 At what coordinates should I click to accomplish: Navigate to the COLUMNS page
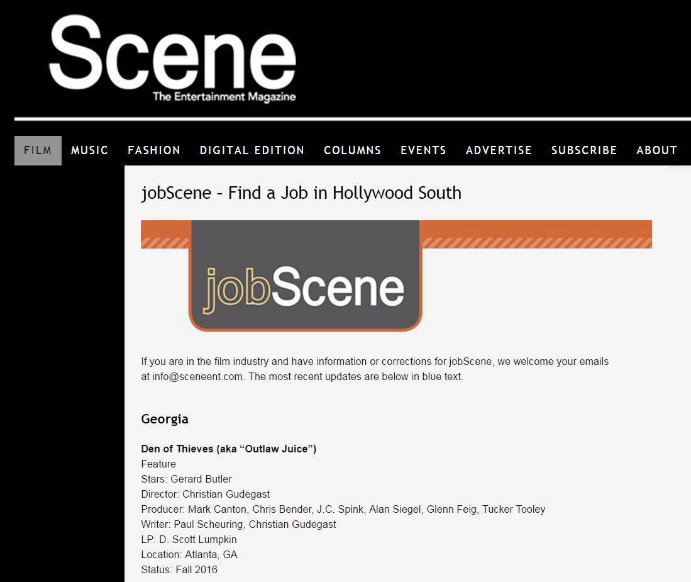352,150
